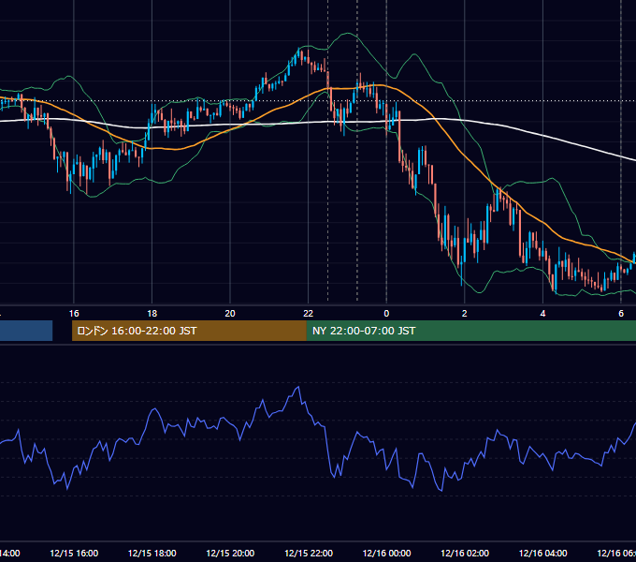Viewport: 636px width, 562px height.
Task: Click the 12/15 16:00 date label
Action: tap(74, 553)
